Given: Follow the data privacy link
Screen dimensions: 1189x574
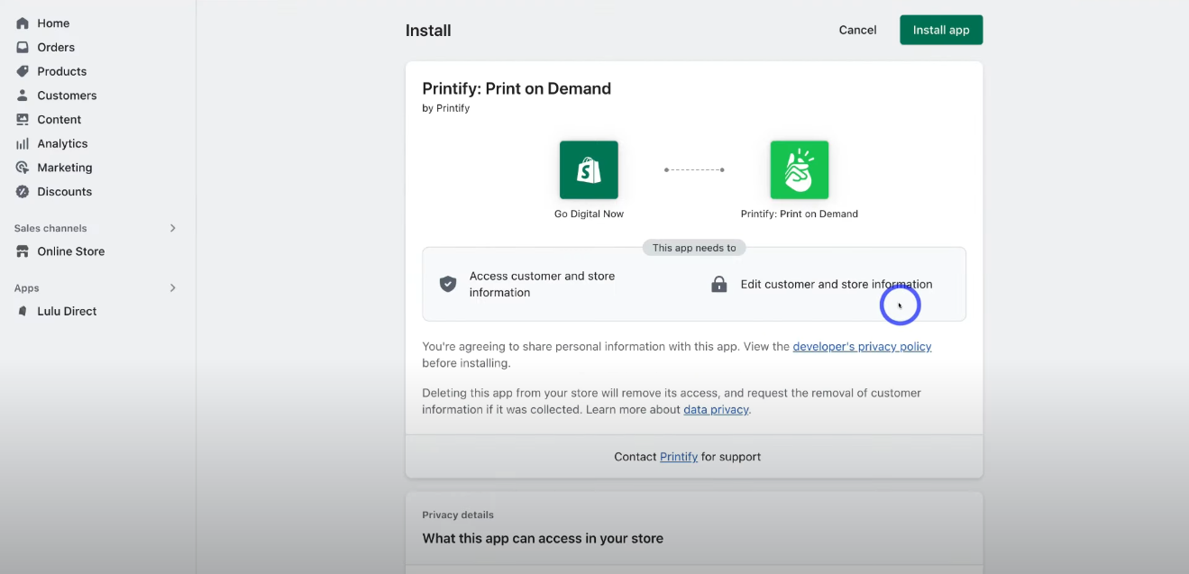Looking at the screenshot, I should (x=716, y=409).
